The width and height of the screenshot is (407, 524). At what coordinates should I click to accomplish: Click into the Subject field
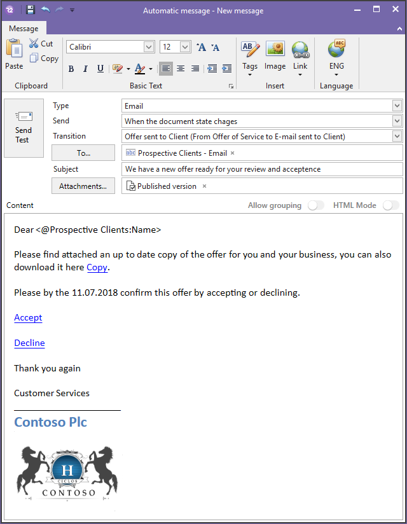point(262,169)
